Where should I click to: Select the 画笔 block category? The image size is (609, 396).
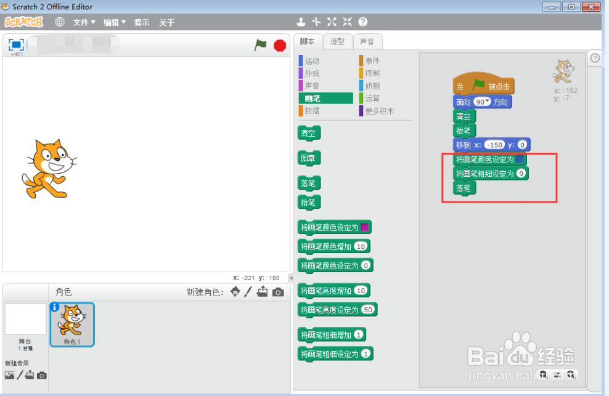[x=325, y=98]
